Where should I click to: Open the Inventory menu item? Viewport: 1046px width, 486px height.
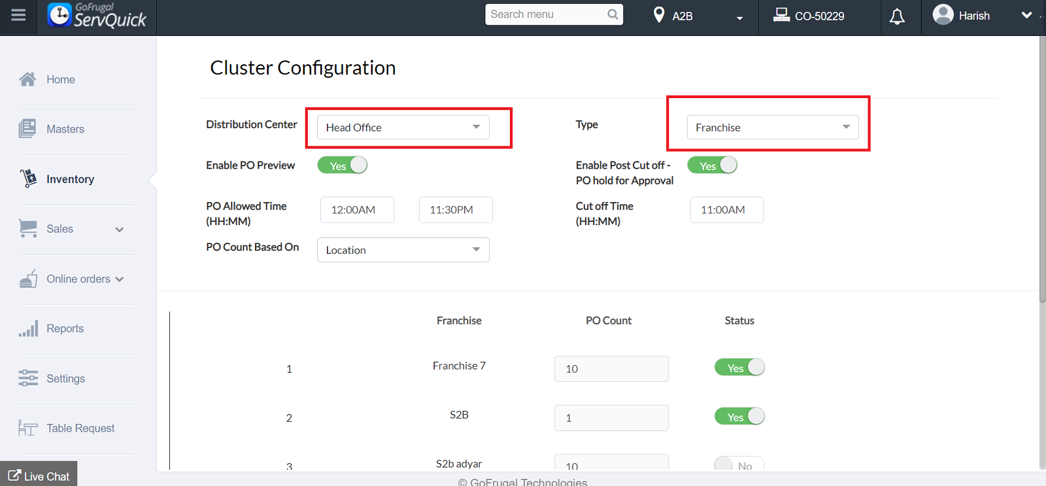pos(70,179)
